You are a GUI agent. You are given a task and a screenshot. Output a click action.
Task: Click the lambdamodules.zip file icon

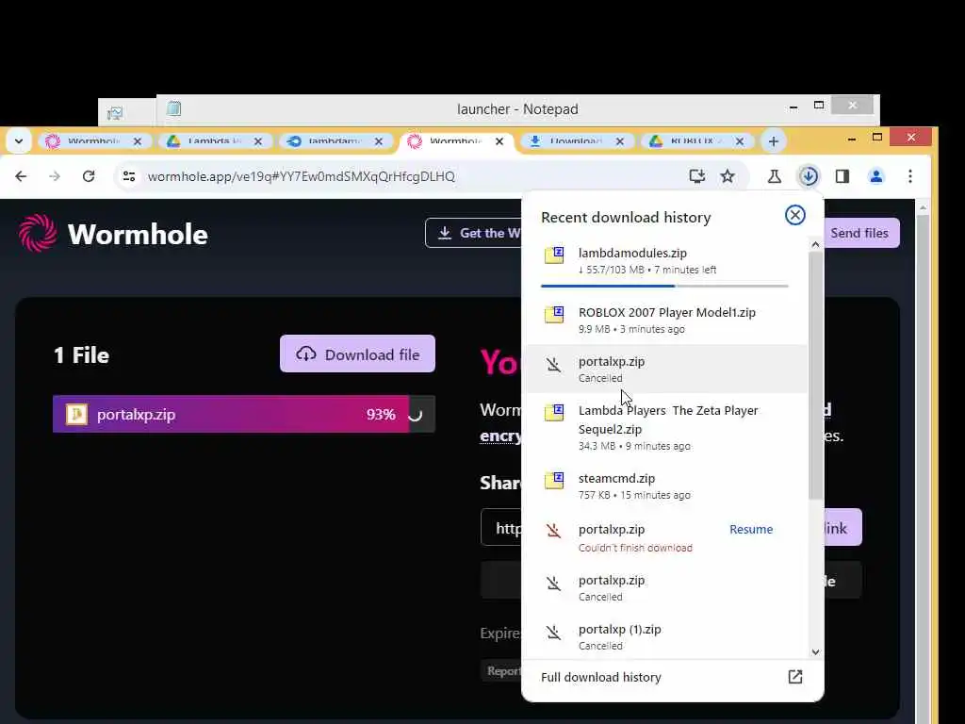coord(554,255)
